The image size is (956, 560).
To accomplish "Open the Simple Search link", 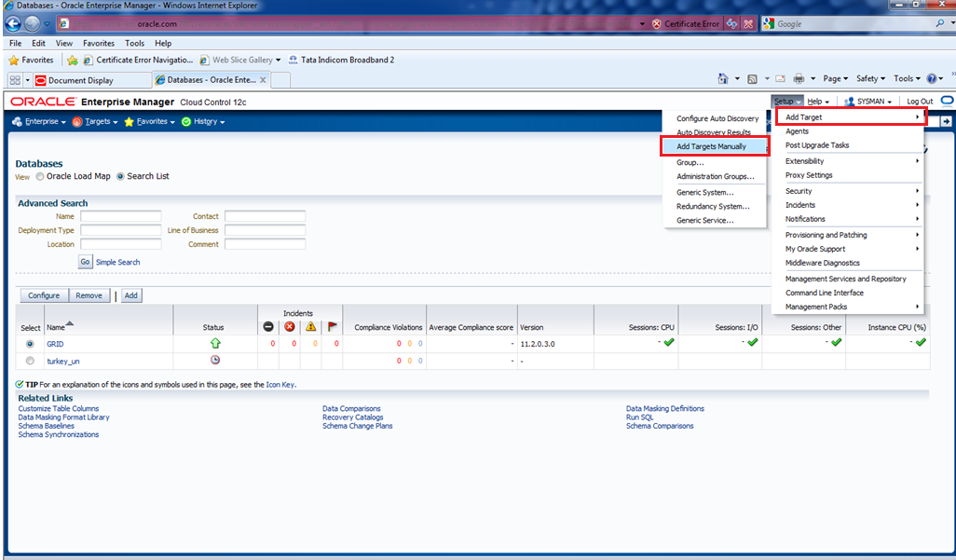I will (x=117, y=262).
